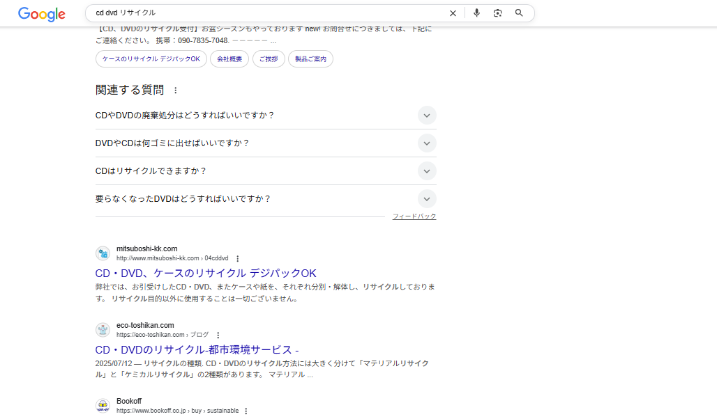Clear the search box text
The image size is (717, 419).
point(453,13)
